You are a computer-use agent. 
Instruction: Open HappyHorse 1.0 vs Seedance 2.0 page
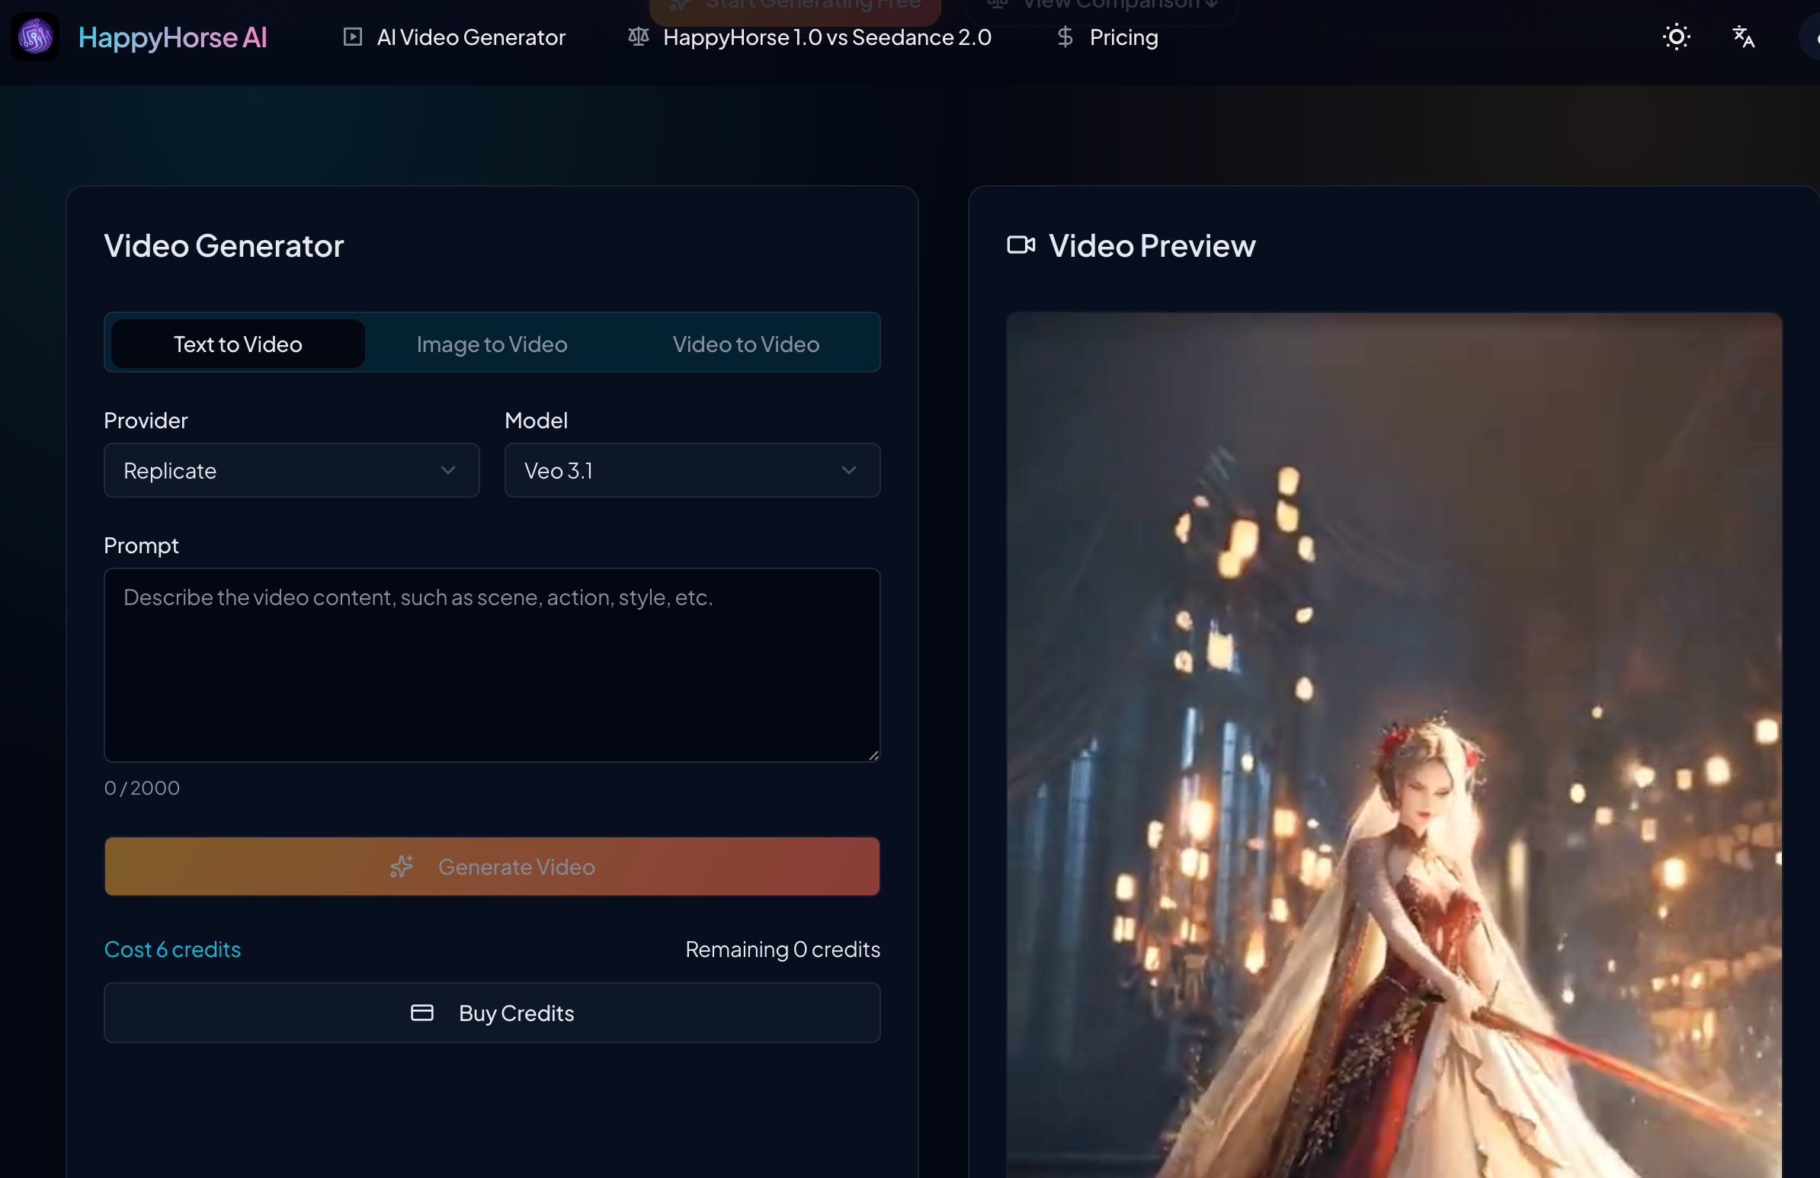[827, 37]
